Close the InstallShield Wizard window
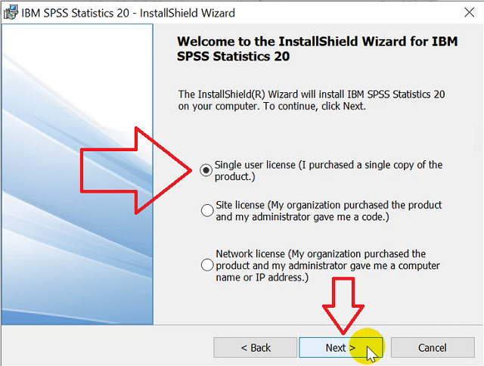484x366 pixels. pyautogui.click(x=469, y=13)
